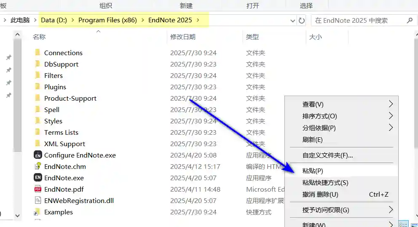Navigate to Program Files (x86) in the breadcrumb
The image size is (418, 227).
click(107, 20)
